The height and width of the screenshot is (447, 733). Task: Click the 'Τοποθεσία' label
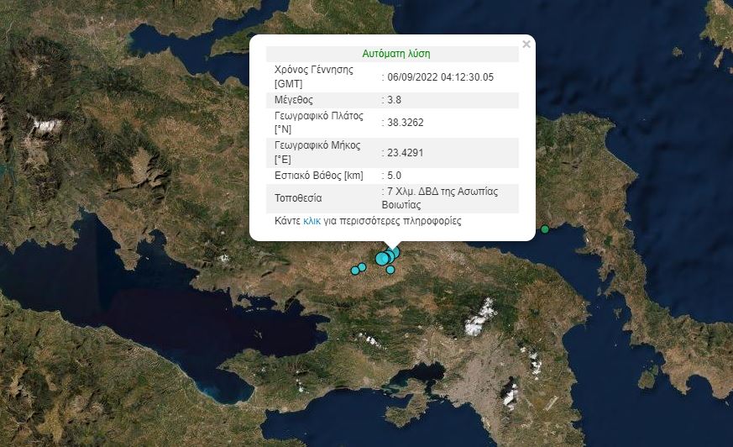[298, 198]
